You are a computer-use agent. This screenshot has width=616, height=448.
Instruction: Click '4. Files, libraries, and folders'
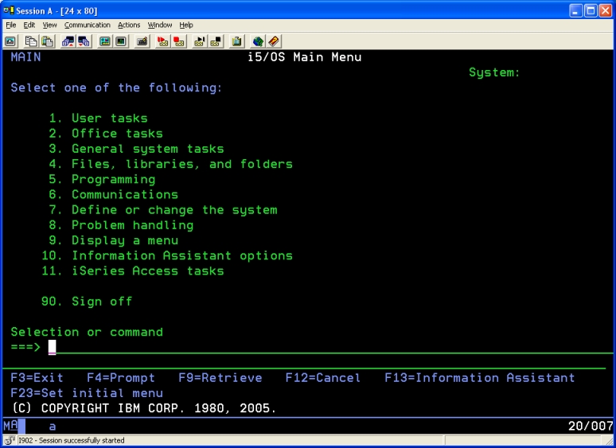coord(171,164)
